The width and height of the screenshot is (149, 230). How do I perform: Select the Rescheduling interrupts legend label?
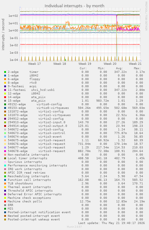28,176
